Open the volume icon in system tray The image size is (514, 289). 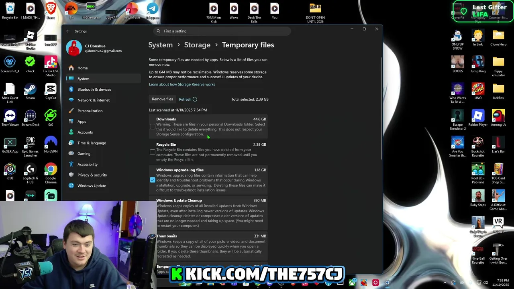pos(485,283)
